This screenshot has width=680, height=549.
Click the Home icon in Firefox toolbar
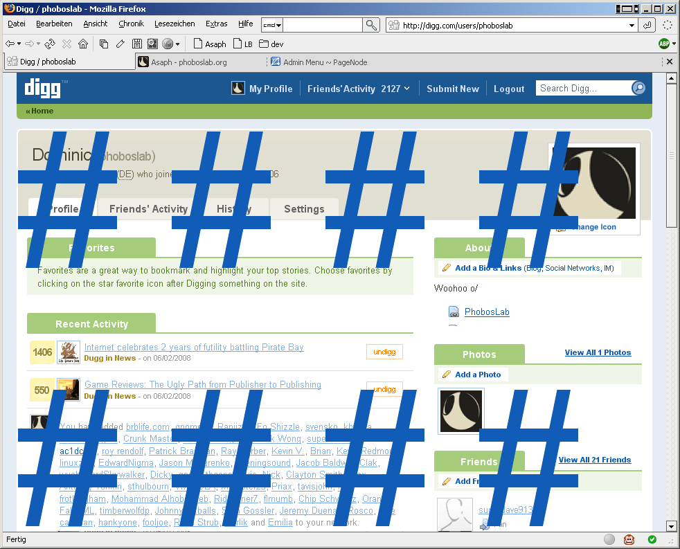pyautogui.click(x=83, y=44)
